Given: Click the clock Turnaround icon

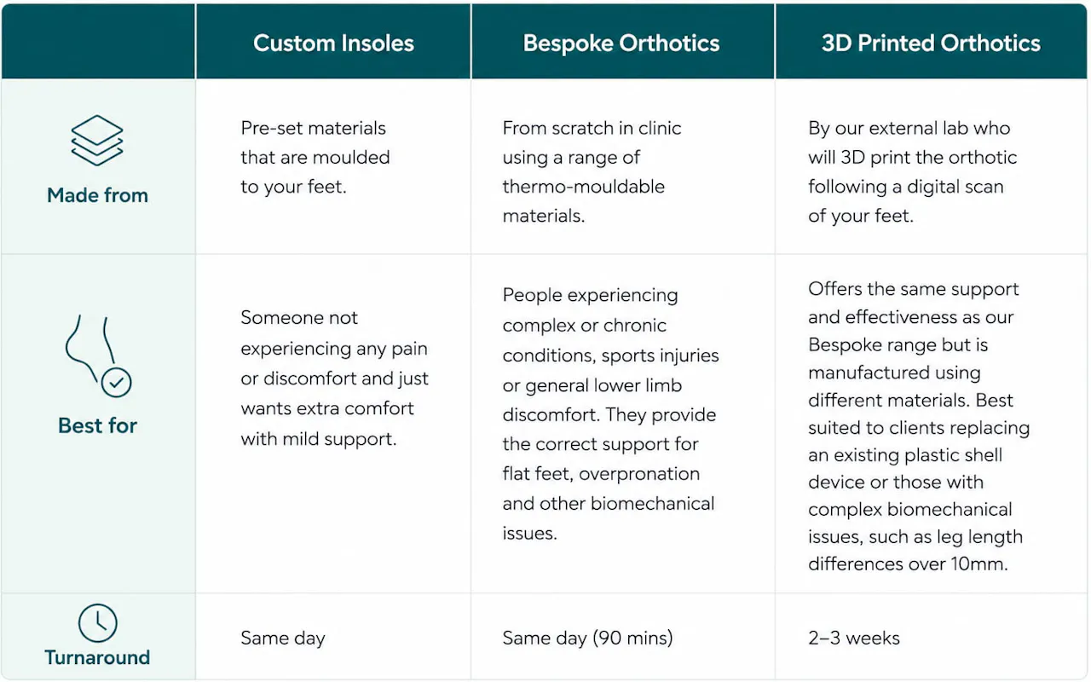Looking at the screenshot, I should click(97, 623).
